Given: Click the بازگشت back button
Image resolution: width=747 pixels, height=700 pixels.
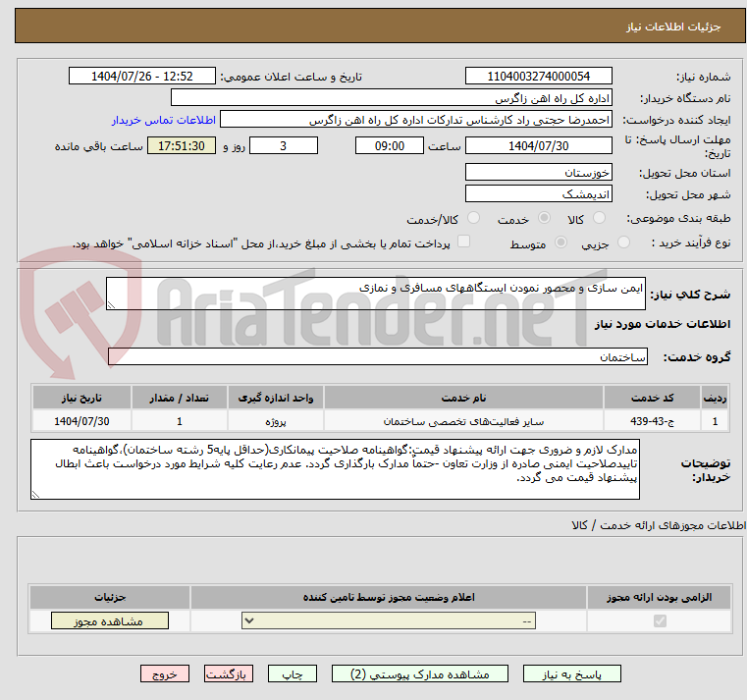Looking at the screenshot, I should pos(228,674).
